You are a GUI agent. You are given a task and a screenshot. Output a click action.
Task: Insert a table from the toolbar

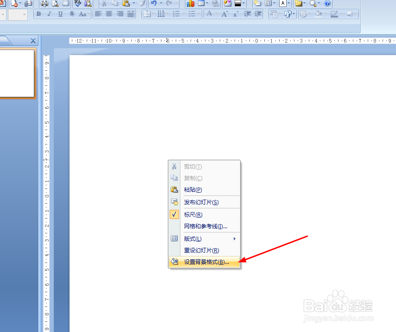click(201, 3)
